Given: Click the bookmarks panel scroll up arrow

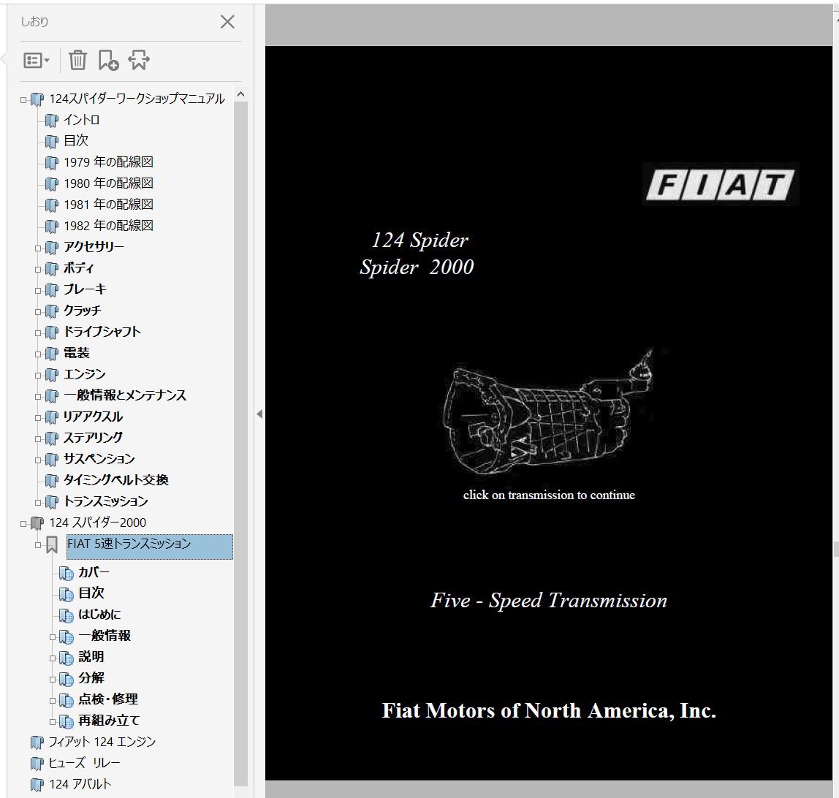Looking at the screenshot, I should 240,94.
